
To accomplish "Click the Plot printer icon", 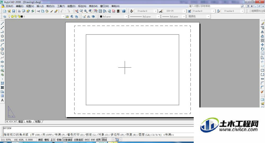I will tap(19, 11).
